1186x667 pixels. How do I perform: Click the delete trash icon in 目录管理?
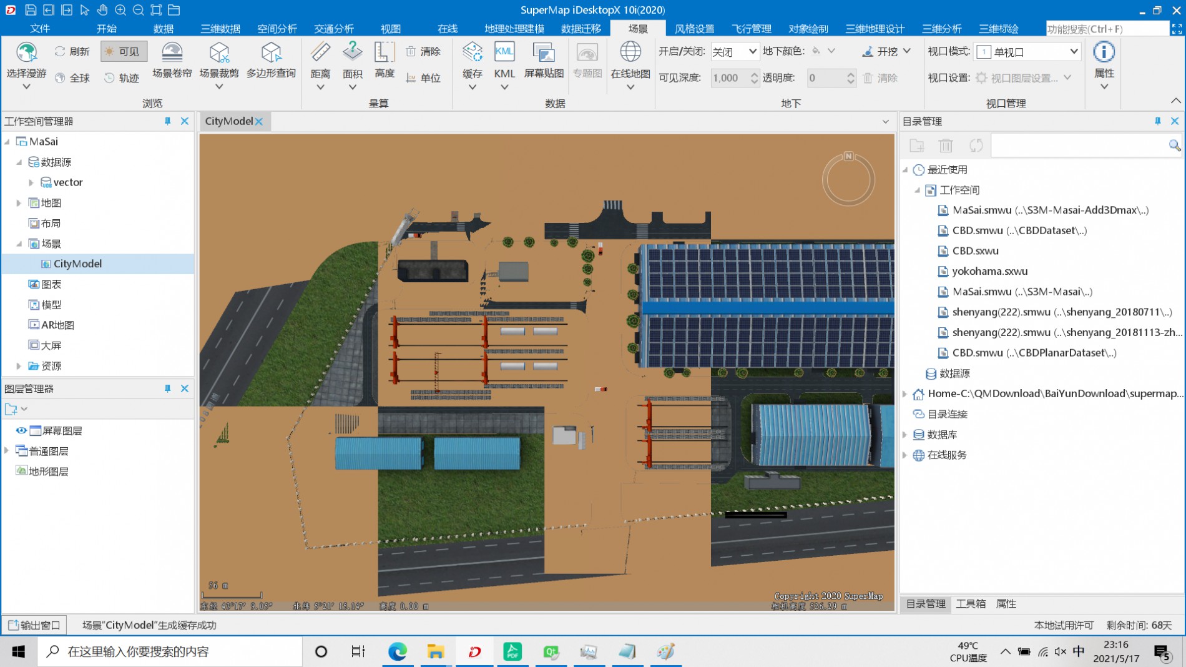(x=946, y=146)
